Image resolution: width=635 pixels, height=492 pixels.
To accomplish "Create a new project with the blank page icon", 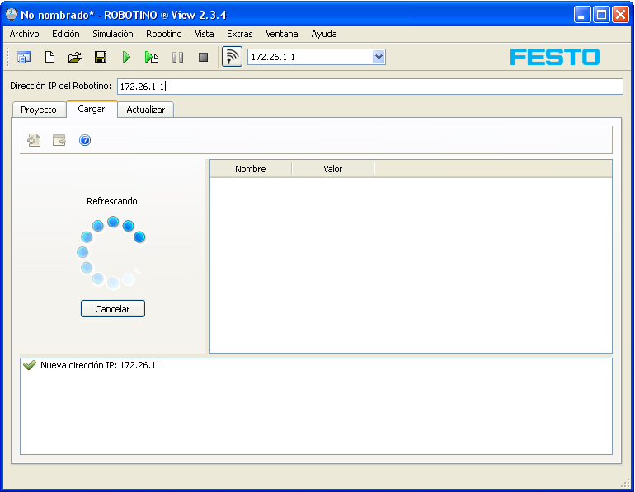I will click(49, 57).
